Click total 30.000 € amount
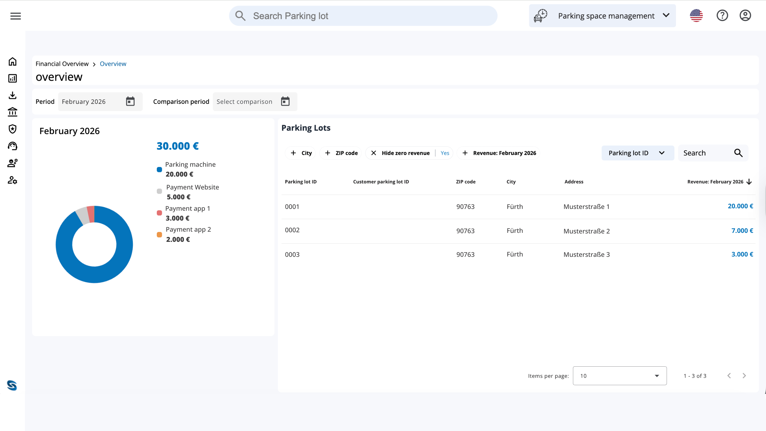The height and width of the screenshot is (431, 766). pos(177,146)
